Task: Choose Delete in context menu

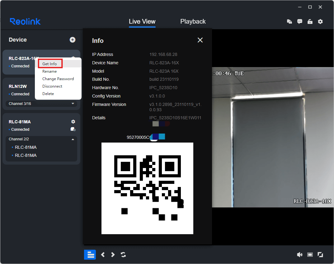Action: [x=48, y=94]
